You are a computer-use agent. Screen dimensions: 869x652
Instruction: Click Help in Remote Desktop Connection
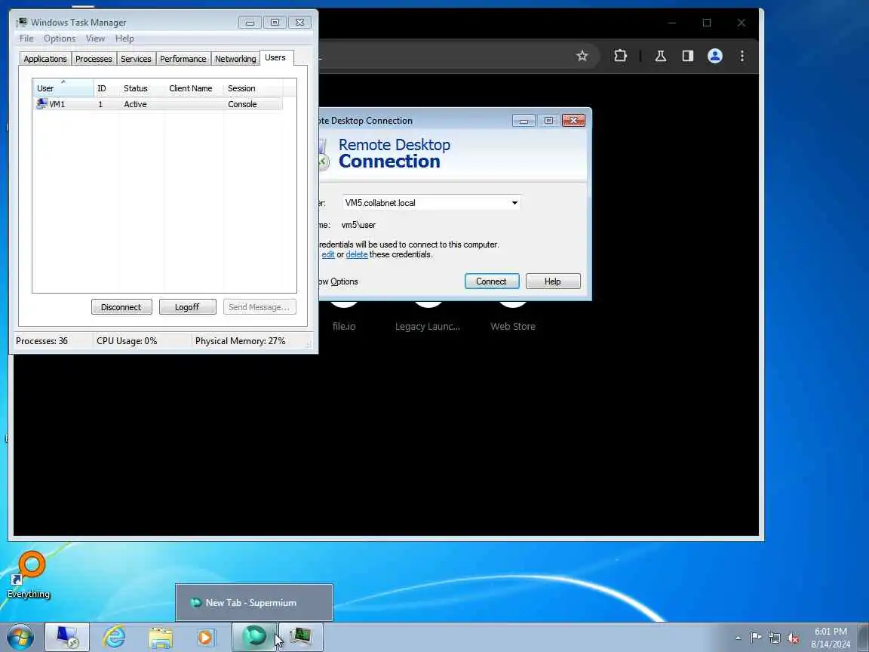[x=552, y=281]
